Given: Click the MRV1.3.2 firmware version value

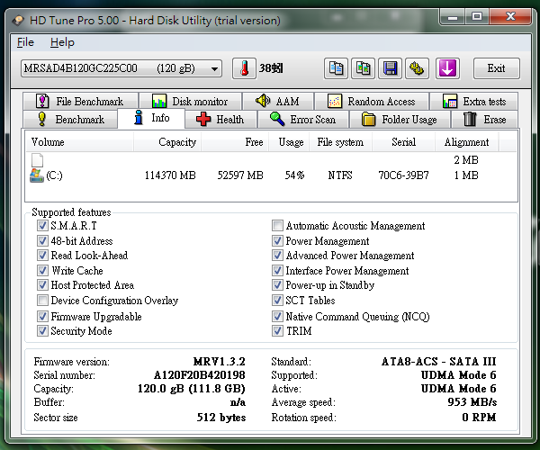Looking at the screenshot, I should pos(220,362).
